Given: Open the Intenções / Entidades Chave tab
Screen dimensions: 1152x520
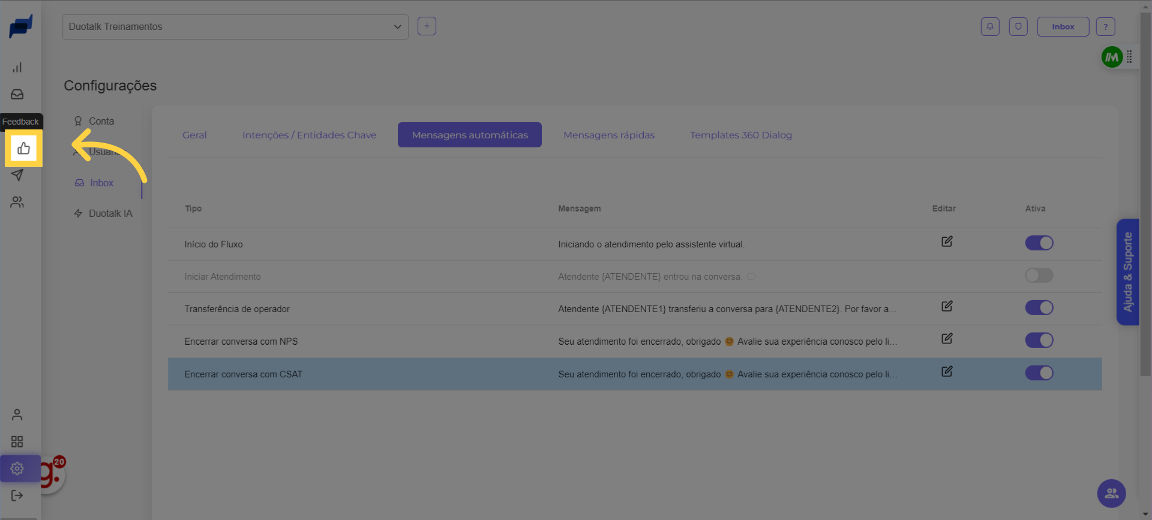Looking at the screenshot, I should [x=309, y=135].
